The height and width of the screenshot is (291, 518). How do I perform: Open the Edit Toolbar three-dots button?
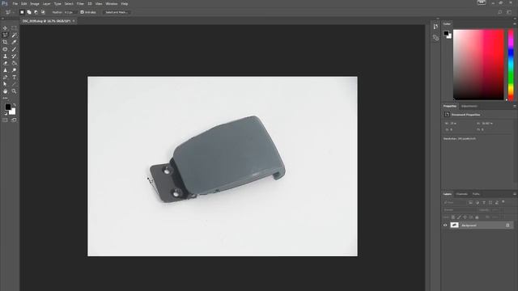tap(5, 99)
